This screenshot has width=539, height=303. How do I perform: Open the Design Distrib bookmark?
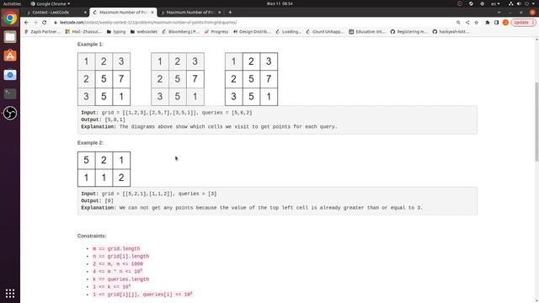[x=253, y=32]
